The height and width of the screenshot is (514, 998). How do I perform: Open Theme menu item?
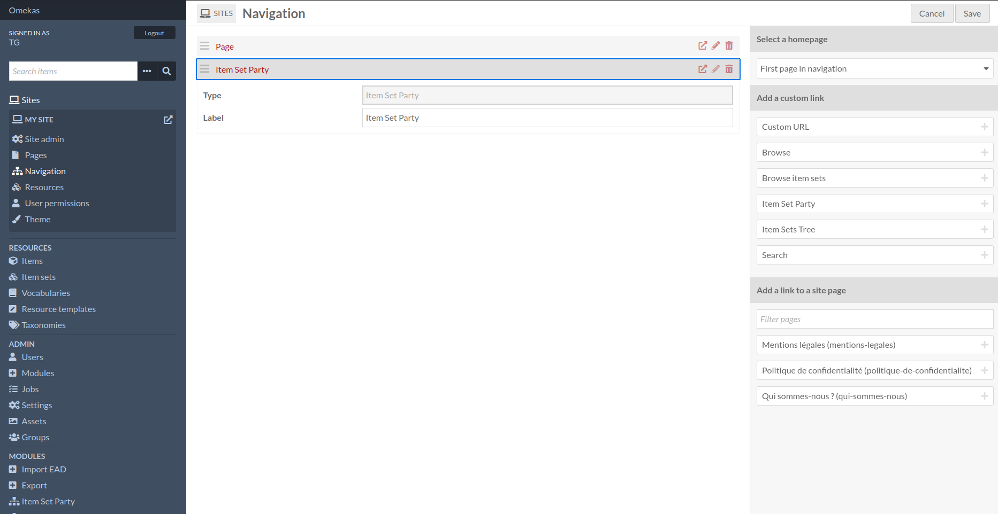pos(32,219)
